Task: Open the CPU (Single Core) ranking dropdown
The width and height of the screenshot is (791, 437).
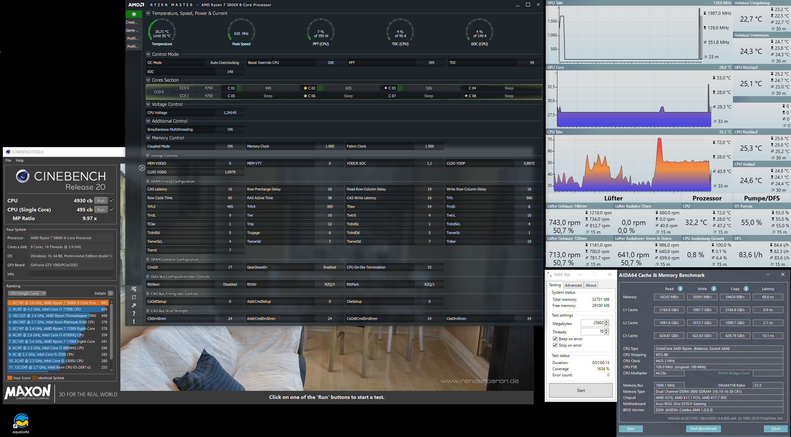Action: pos(27,293)
